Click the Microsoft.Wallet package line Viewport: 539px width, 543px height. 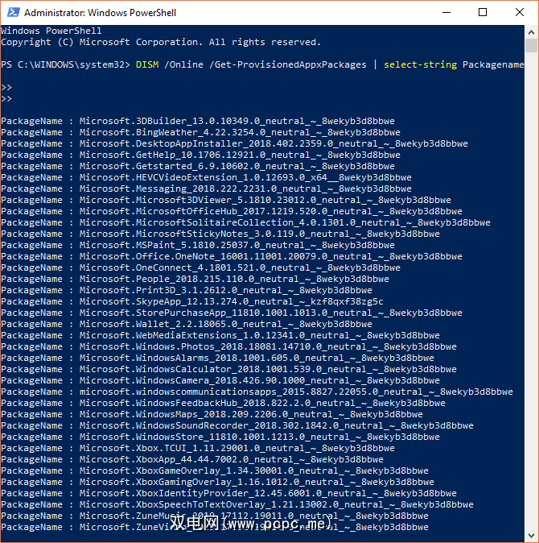tap(187, 324)
